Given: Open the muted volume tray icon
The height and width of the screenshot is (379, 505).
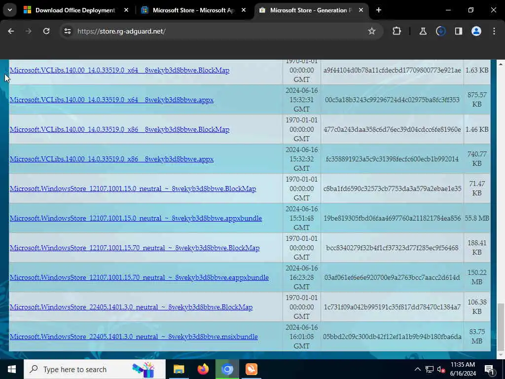Looking at the screenshot, I should tap(441, 369).
